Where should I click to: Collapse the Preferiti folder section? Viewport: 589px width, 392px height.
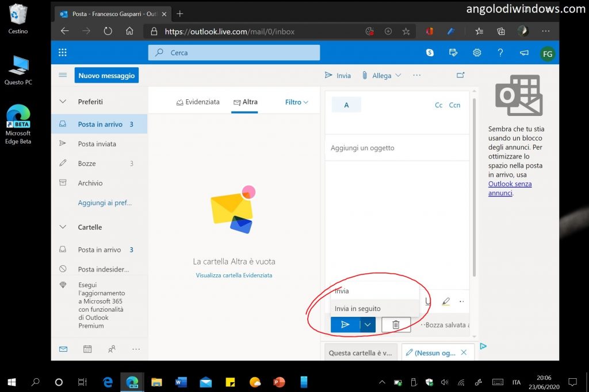click(x=63, y=102)
